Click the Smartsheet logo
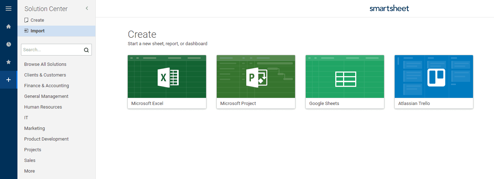The image size is (494, 179). tap(389, 9)
